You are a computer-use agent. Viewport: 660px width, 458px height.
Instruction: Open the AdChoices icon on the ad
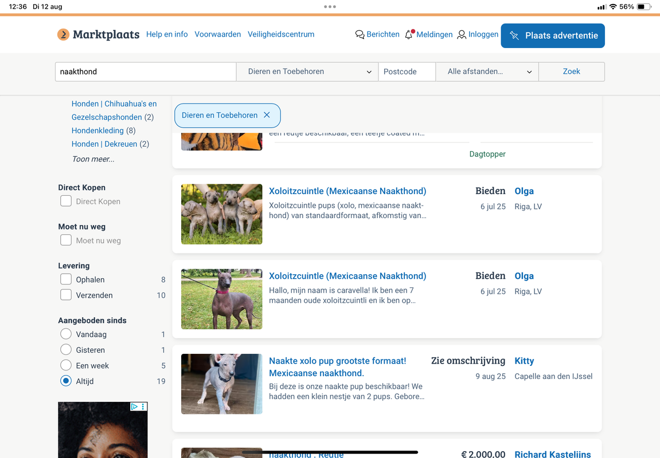134,406
